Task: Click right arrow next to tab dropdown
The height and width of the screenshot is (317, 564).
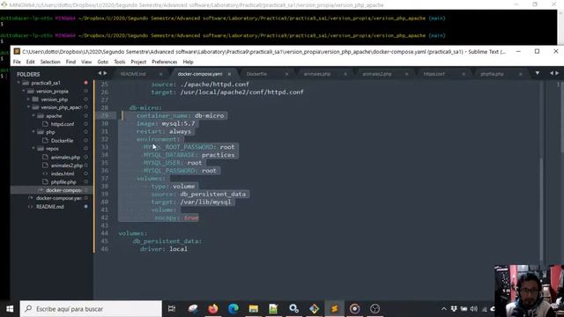Action: pos(557,73)
